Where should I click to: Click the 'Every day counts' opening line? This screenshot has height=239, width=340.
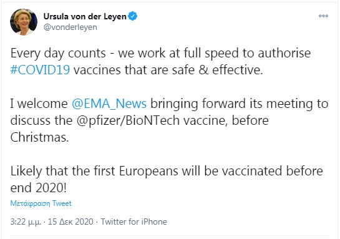pos(58,53)
